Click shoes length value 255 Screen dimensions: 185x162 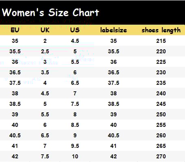pos(161,125)
